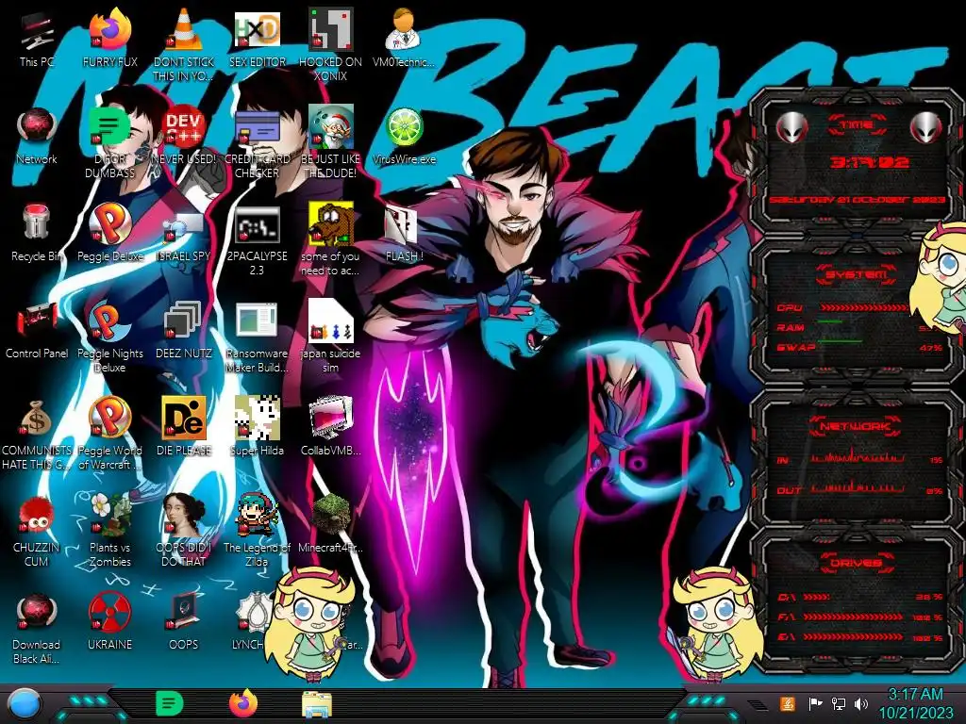Viewport: 966px width, 724px height.
Task: Click the left Alienware head in TIME widget
Action: point(791,128)
